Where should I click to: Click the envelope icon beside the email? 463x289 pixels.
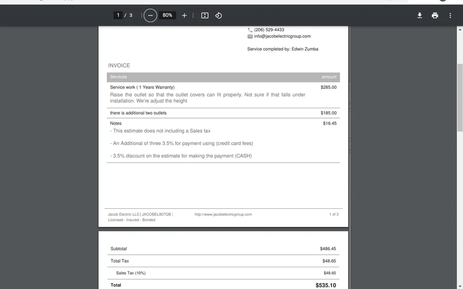click(x=250, y=36)
